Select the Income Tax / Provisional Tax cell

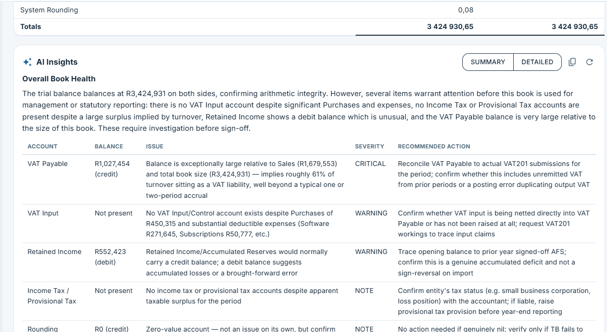52,296
